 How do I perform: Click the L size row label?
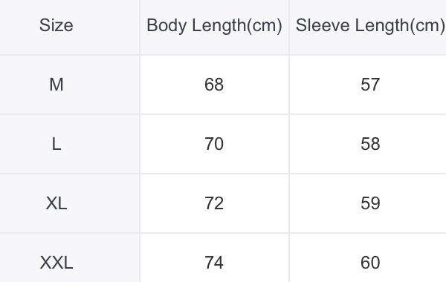[x=56, y=144]
